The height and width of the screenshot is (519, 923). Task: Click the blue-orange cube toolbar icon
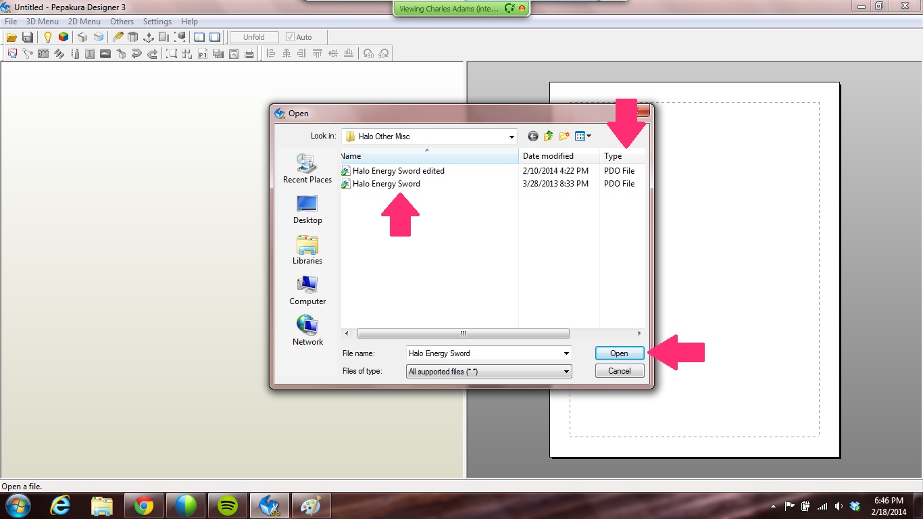pos(99,37)
